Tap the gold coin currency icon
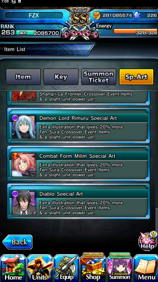Image resolution: width=158 pixels, height=282 pixels. point(96,16)
